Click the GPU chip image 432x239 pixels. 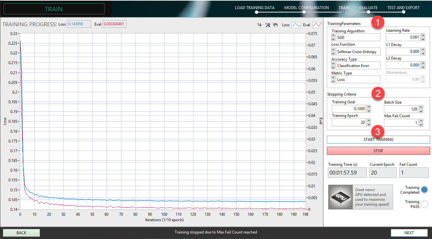(340, 197)
